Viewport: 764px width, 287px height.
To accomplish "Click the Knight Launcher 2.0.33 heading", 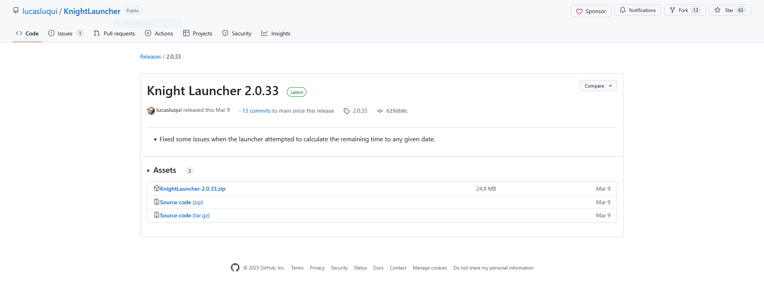I will tap(213, 91).
